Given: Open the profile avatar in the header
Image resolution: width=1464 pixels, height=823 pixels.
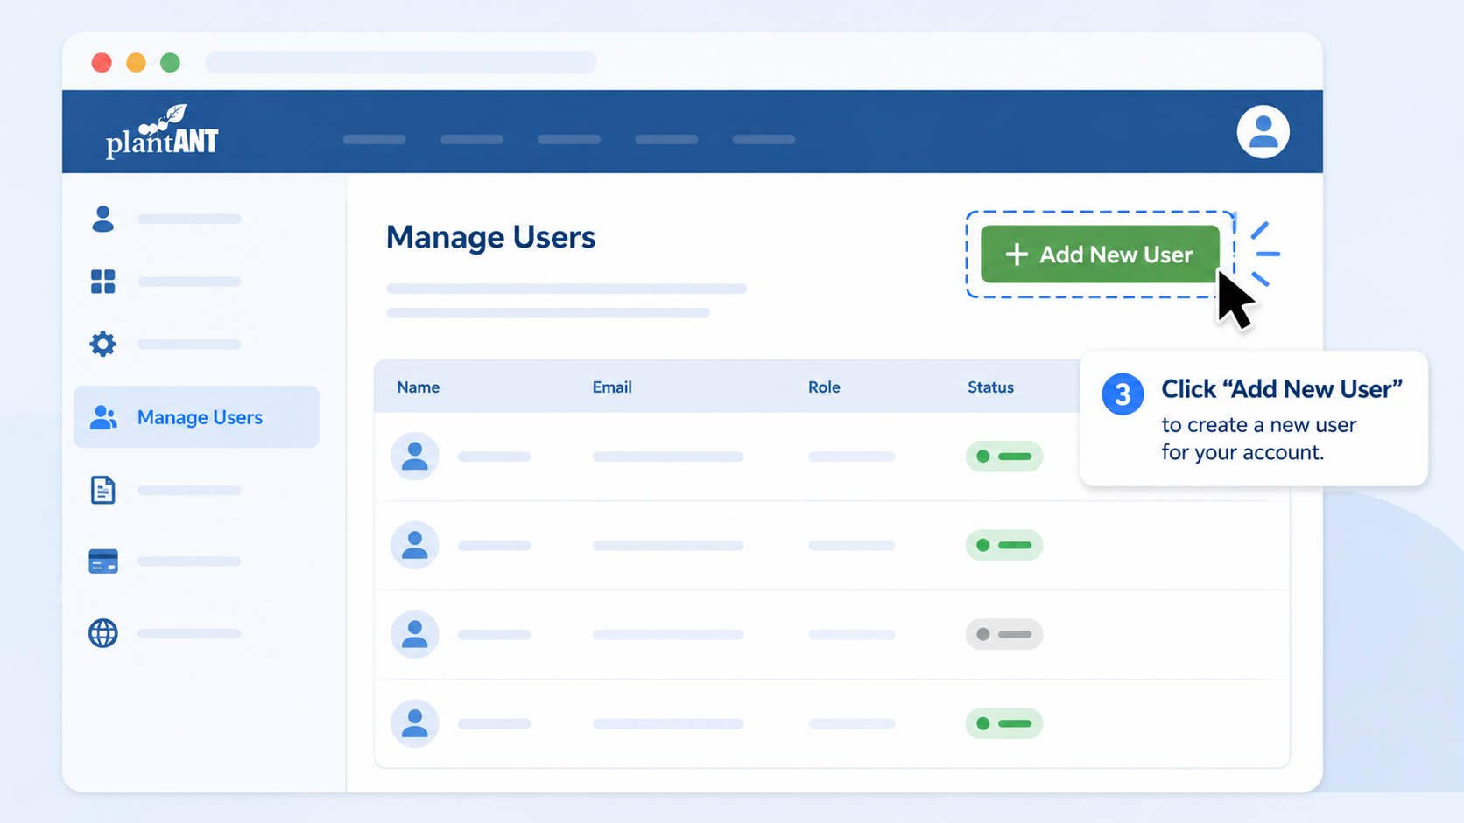Looking at the screenshot, I should click(x=1263, y=132).
